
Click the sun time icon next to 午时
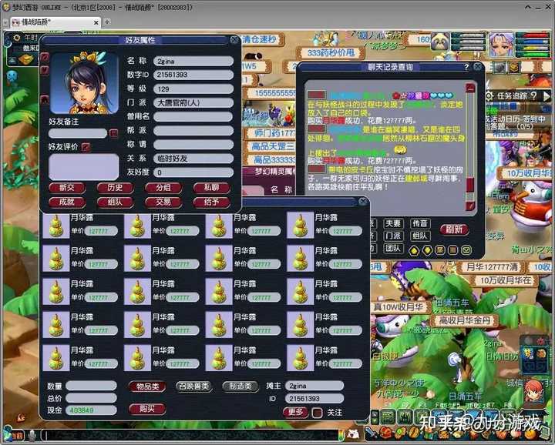tap(17, 38)
